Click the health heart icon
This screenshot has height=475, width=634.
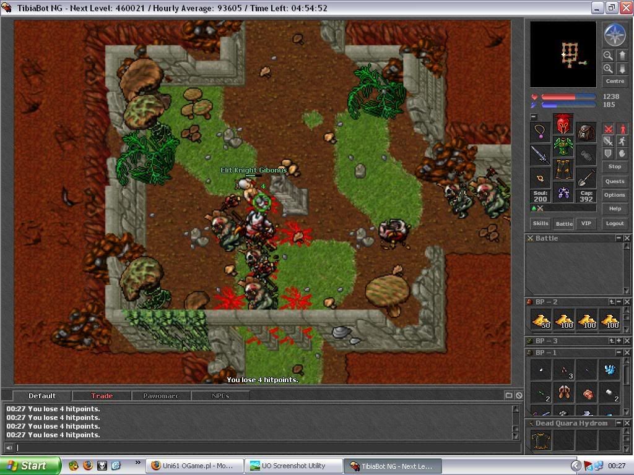click(534, 97)
